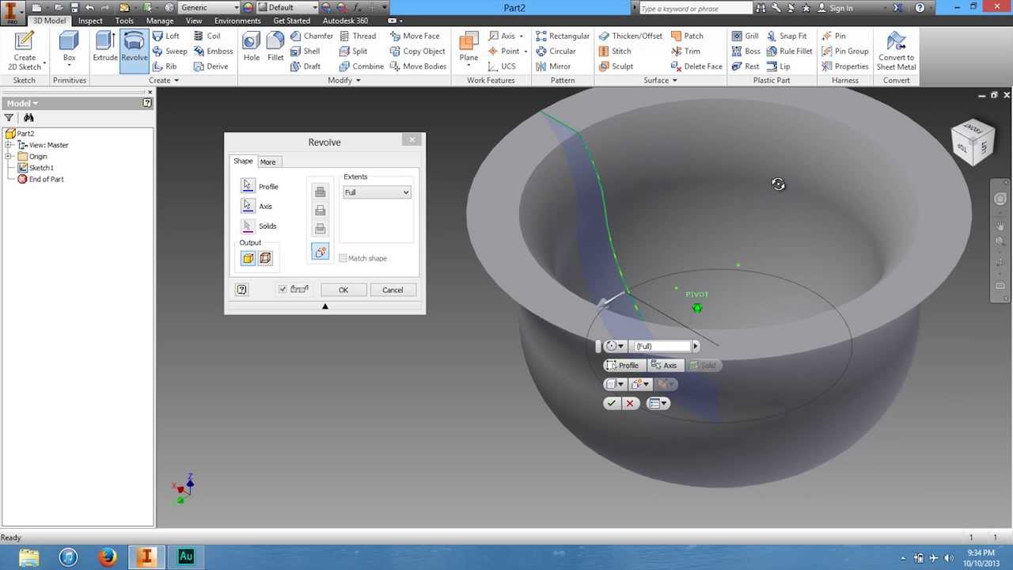This screenshot has height=570, width=1013.
Task: Open the Combine tool
Action: [x=361, y=66]
